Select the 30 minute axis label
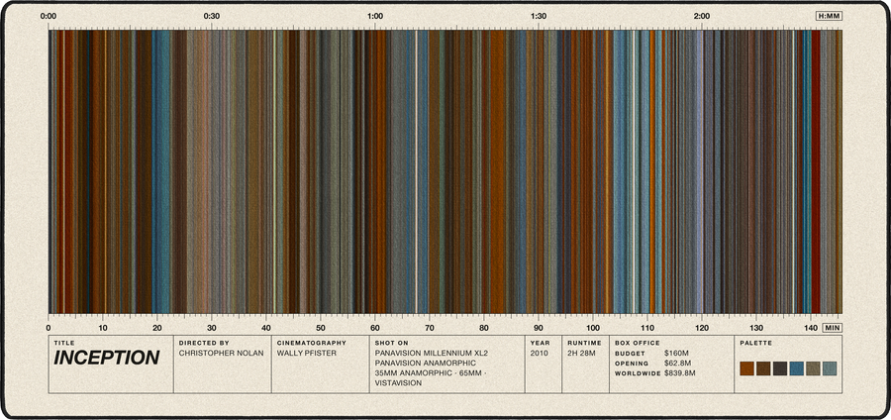 [212, 328]
